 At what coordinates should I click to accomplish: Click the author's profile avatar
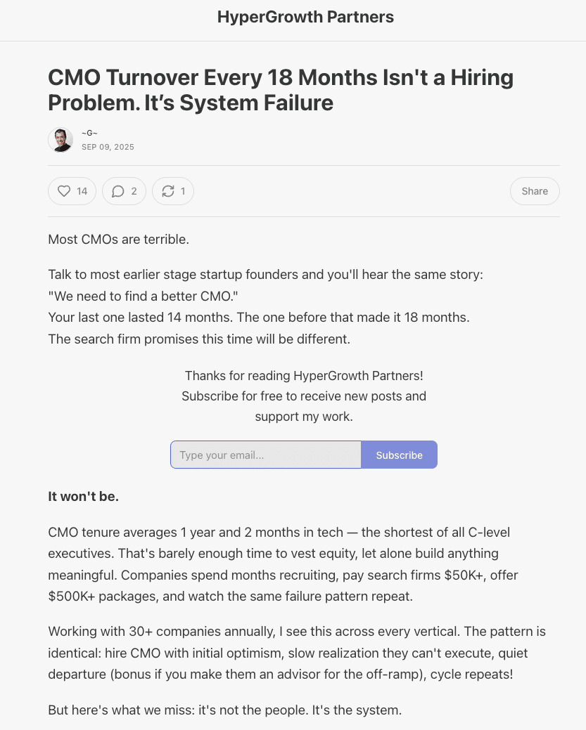[x=60, y=140]
